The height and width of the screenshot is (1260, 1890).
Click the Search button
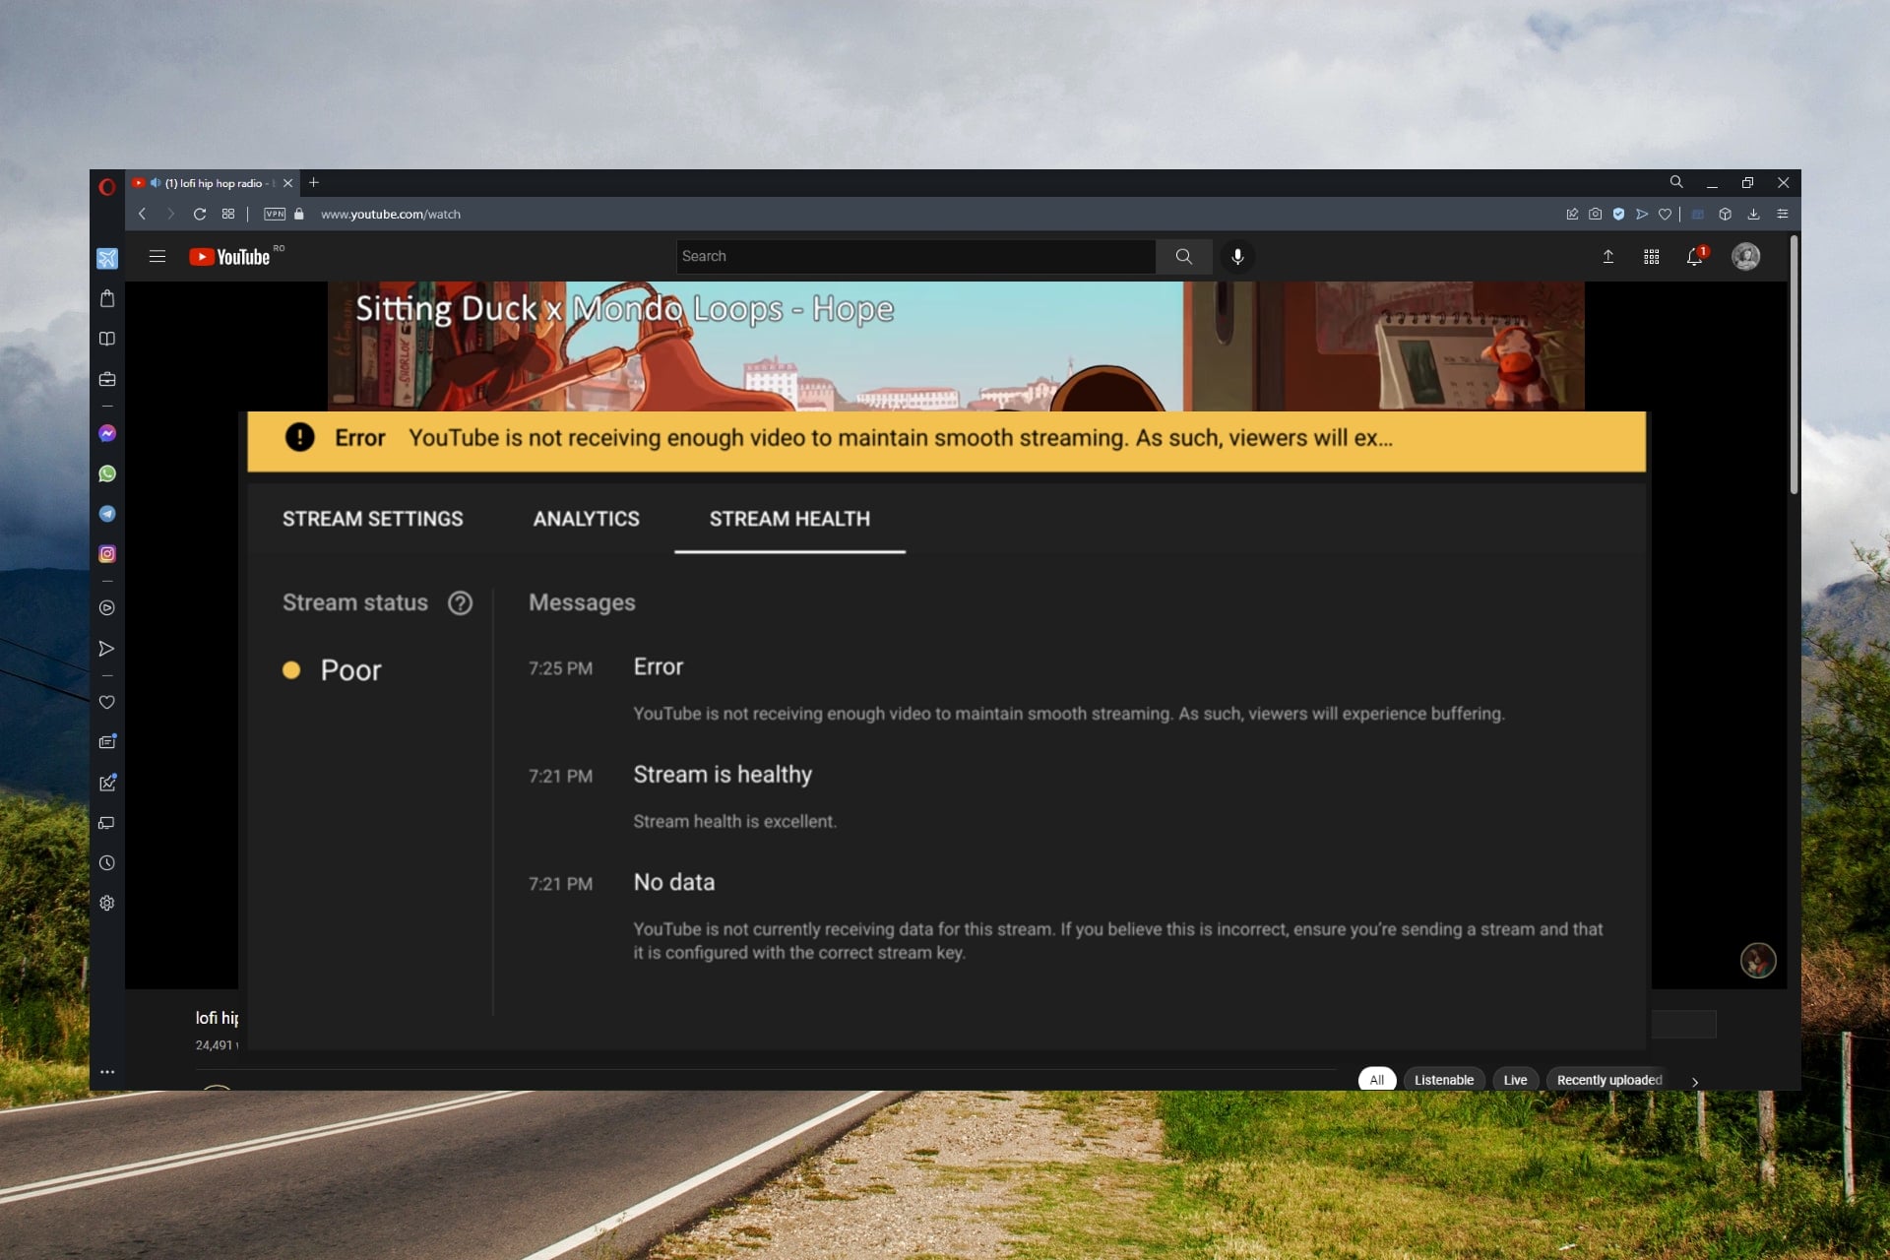tap(1184, 256)
